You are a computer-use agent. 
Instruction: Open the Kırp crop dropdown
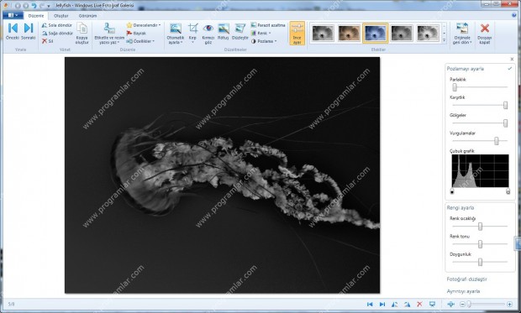tap(192, 34)
